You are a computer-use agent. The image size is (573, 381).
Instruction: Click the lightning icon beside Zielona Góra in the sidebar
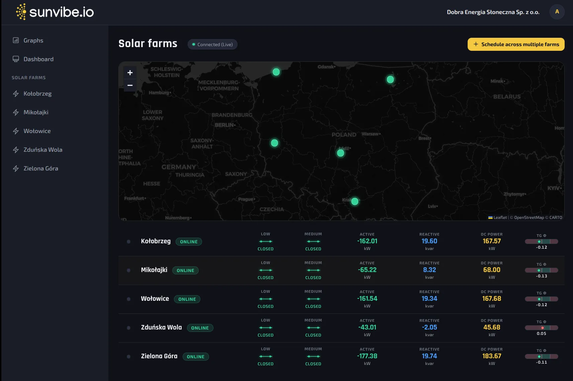tap(16, 169)
